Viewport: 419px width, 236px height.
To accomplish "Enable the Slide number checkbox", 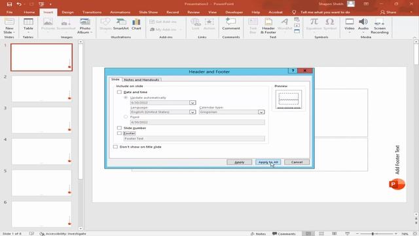I will (x=119, y=128).
